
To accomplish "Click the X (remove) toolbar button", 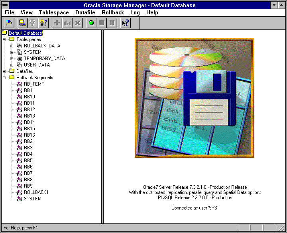I will (78, 23).
